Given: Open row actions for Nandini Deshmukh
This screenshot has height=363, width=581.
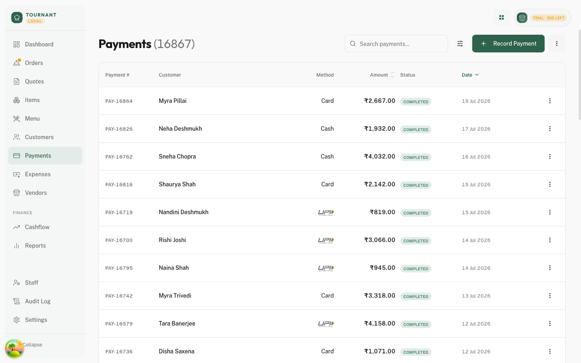Looking at the screenshot, I should coord(550,212).
